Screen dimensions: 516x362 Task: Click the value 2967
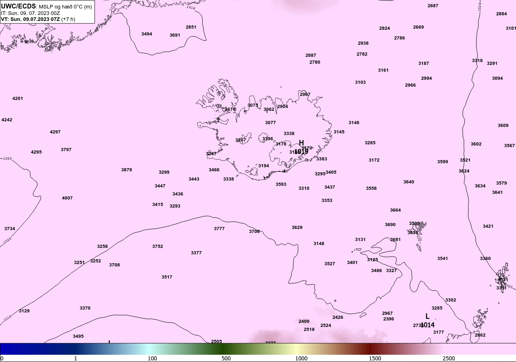pyautogui.click(x=387, y=313)
